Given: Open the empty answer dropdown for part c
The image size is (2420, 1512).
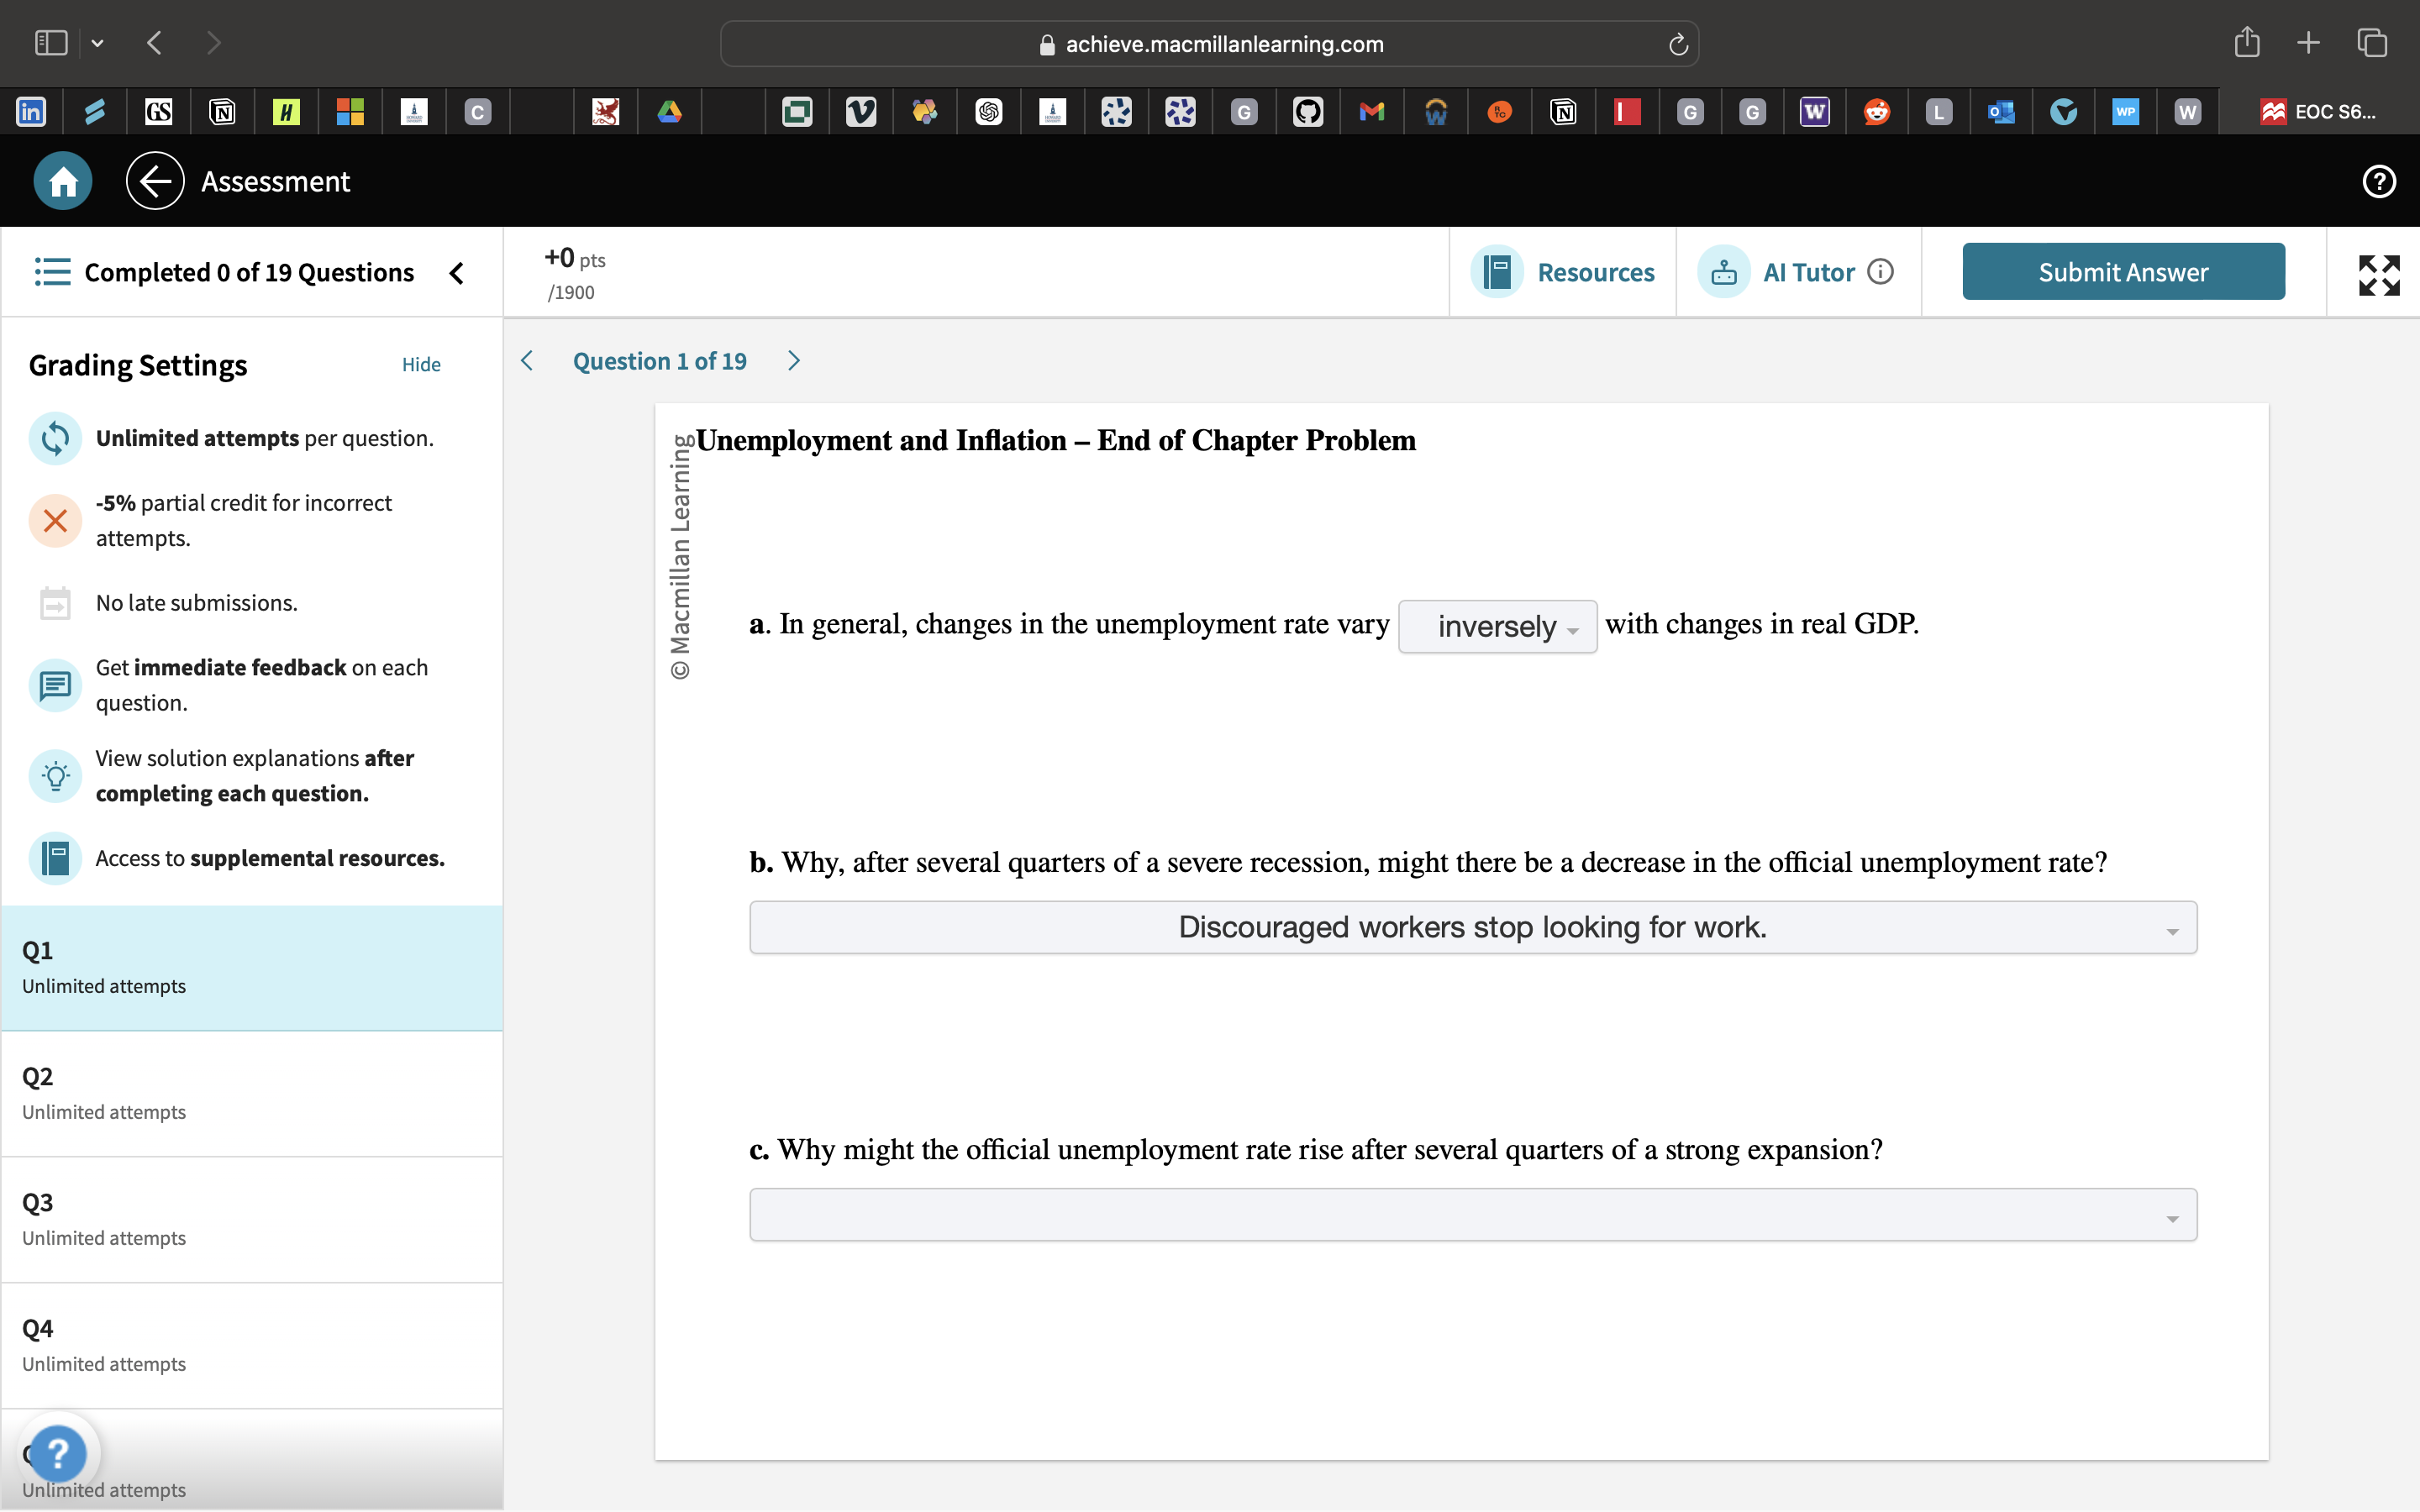Looking at the screenshot, I should (x=1473, y=1215).
